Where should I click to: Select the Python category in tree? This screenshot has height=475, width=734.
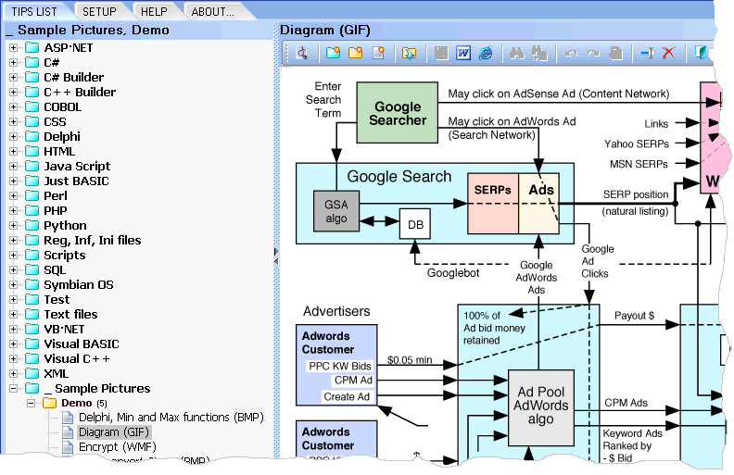coord(65,226)
